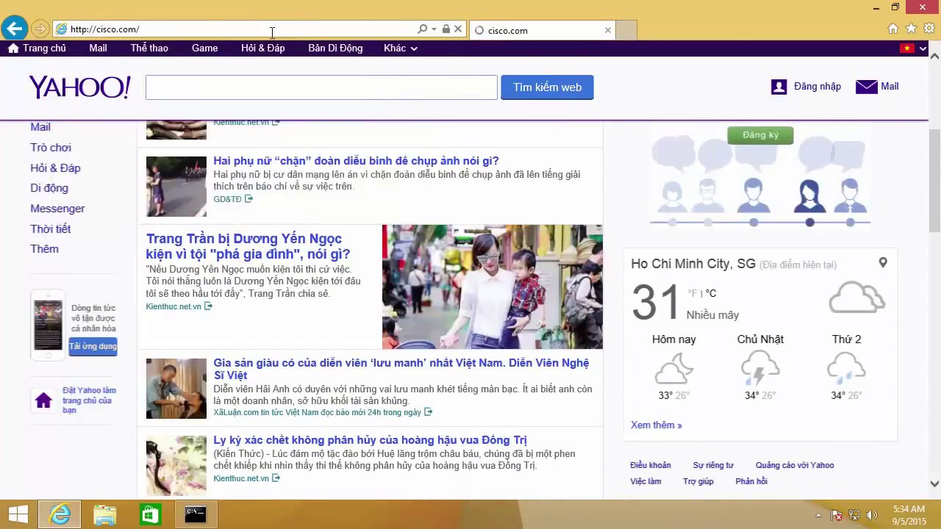Click the thumbnail of parade article
Image resolution: width=941 pixels, height=529 pixels.
(176, 187)
